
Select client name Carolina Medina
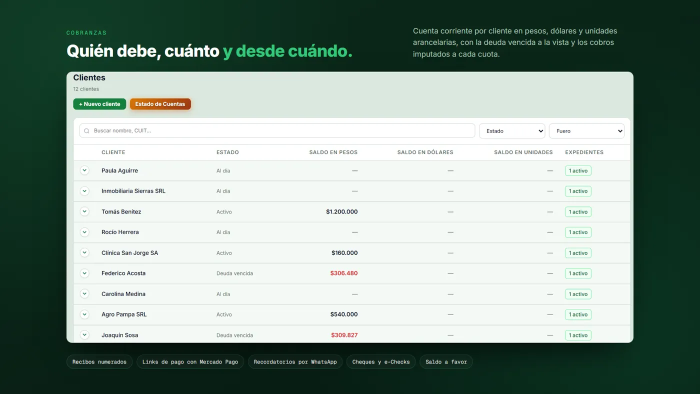coord(123,294)
